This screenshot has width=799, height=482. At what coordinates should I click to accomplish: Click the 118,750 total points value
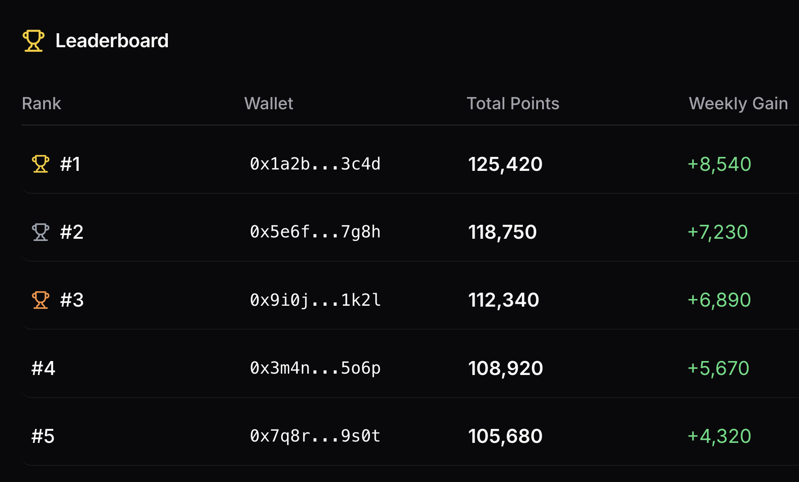point(503,232)
